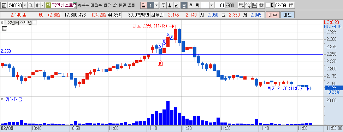
Task: Click the candle count field showing 81
Action: click(220, 5)
